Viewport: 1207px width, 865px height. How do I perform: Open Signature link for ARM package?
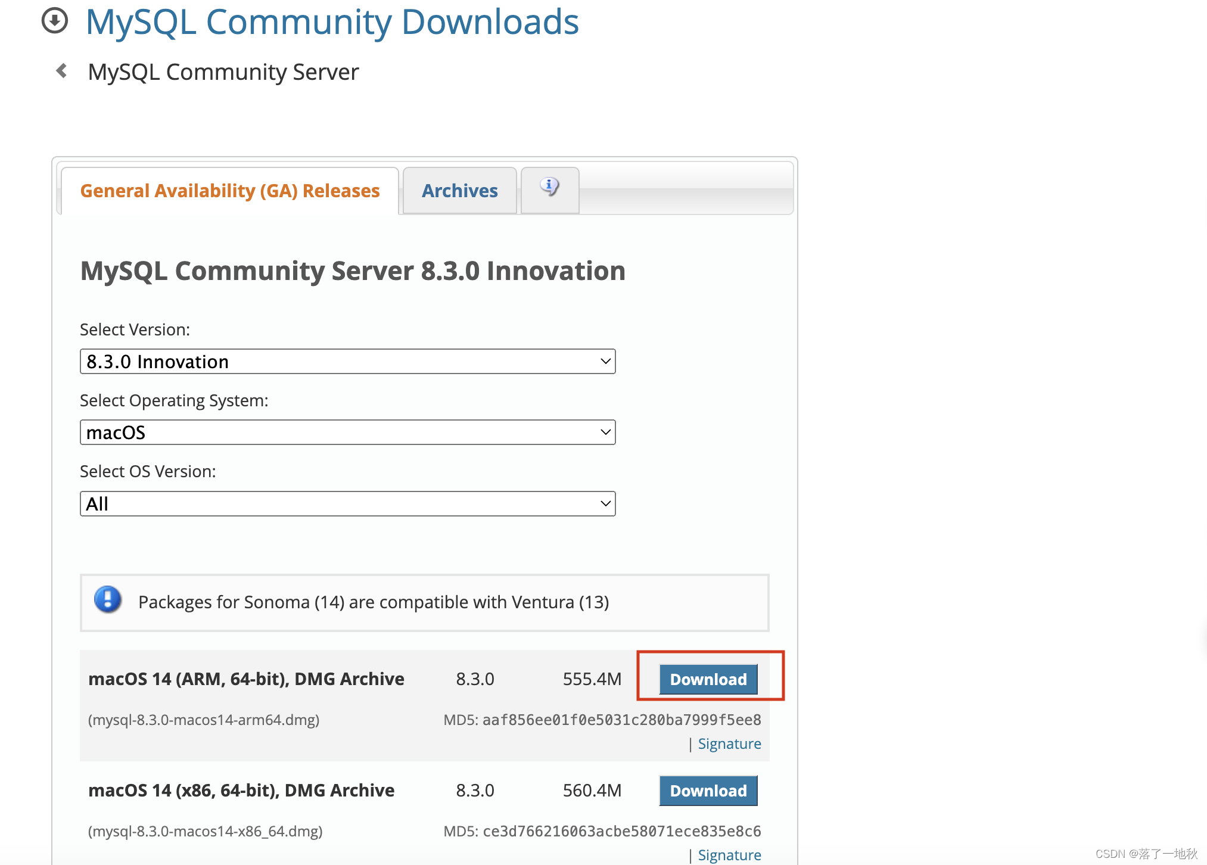pos(729,744)
